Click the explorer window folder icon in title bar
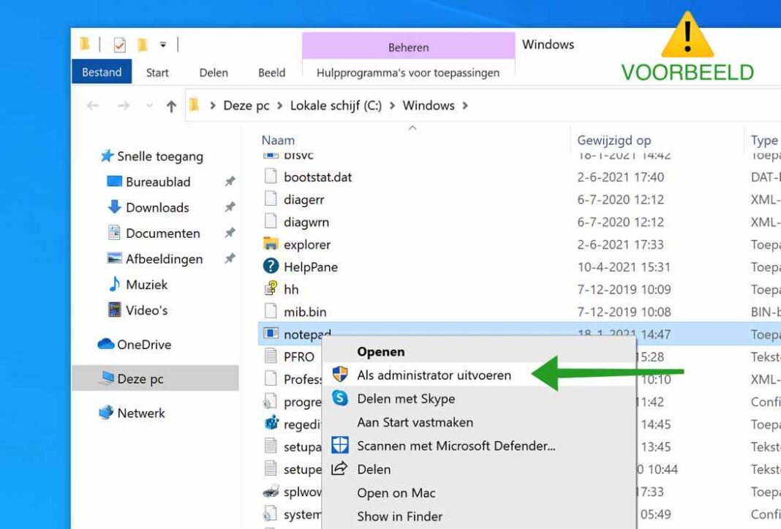 coord(85,45)
